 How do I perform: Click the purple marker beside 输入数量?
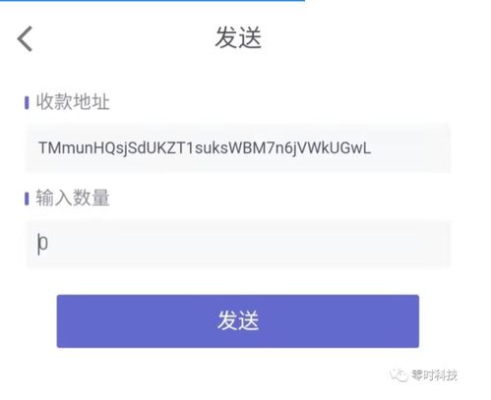(x=27, y=199)
